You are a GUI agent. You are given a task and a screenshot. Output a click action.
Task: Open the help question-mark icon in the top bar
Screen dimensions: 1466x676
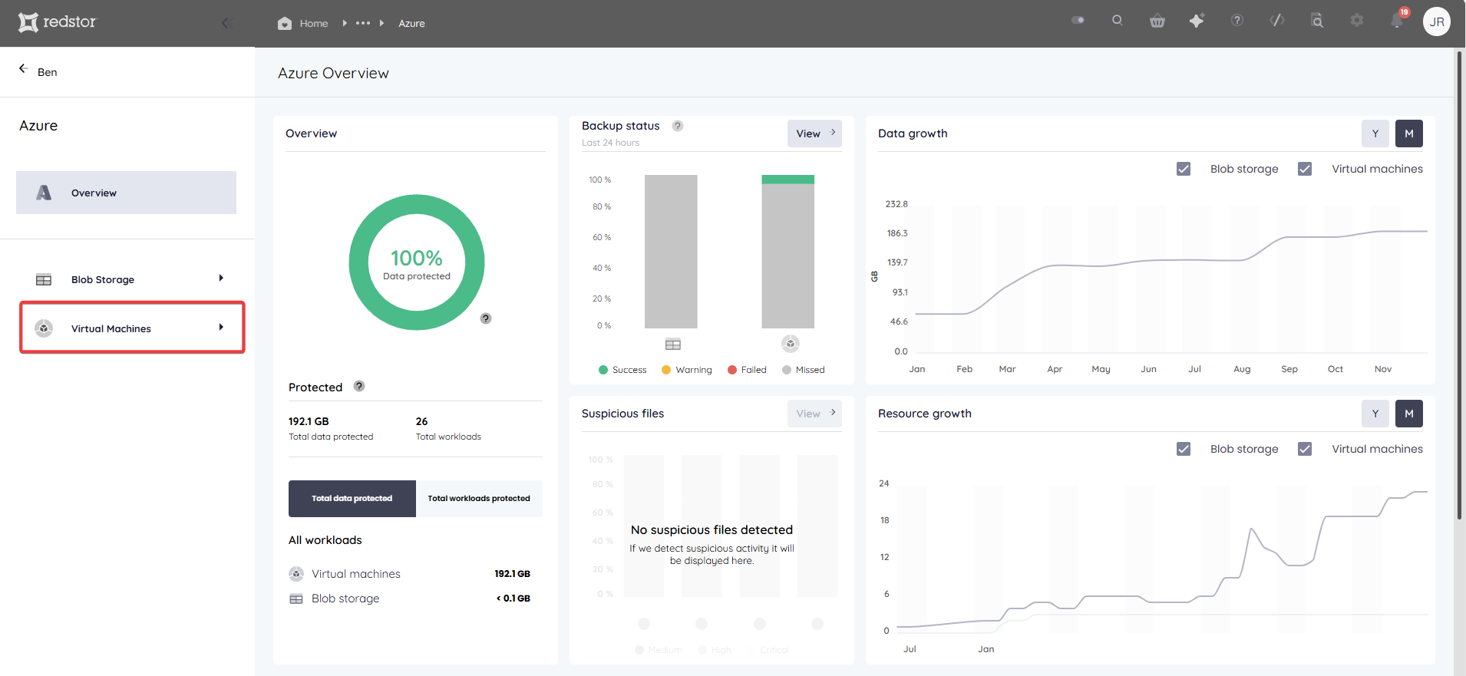1237,21
